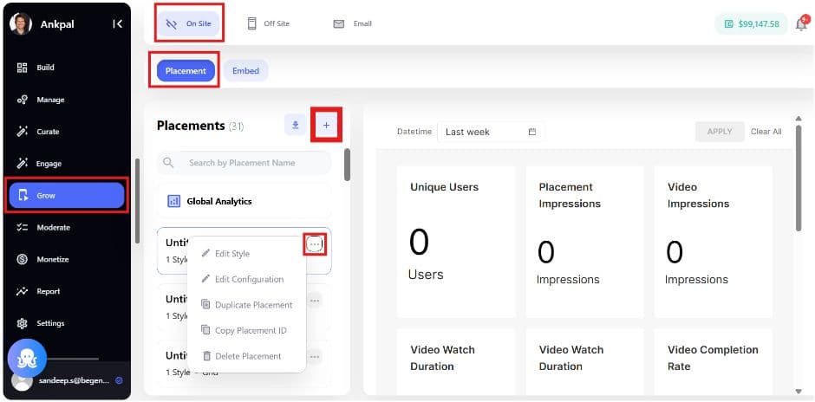
Task: Switch to the Off Site tab
Action: pyautogui.click(x=268, y=23)
